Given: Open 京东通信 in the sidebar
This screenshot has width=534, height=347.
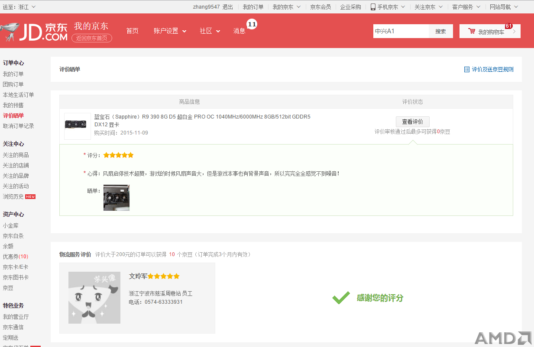Looking at the screenshot, I should coord(13,327).
